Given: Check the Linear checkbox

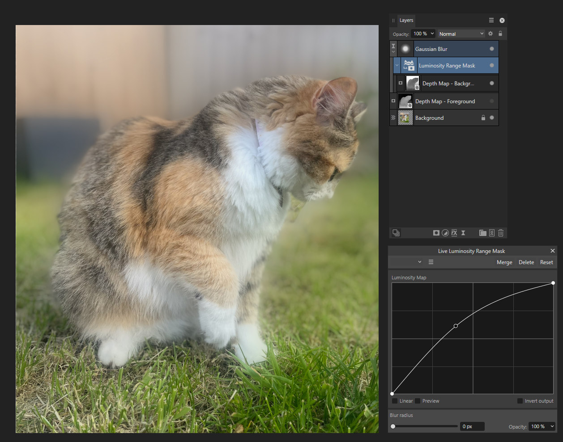Looking at the screenshot, I should pyautogui.click(x=396, y=401).
